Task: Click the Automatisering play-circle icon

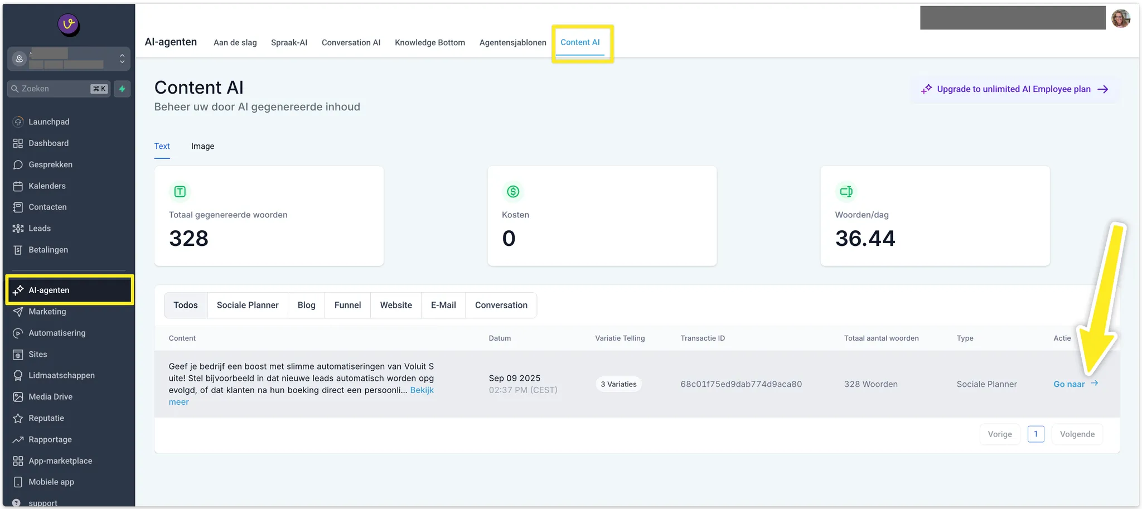Action: [18, 333]
